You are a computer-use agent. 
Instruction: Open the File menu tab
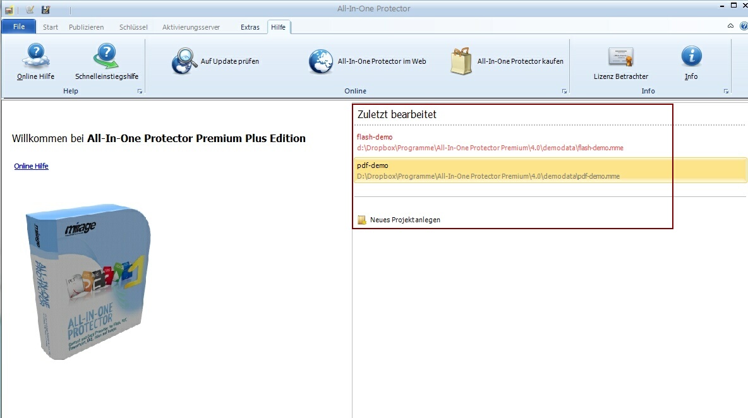click(19, 27)
